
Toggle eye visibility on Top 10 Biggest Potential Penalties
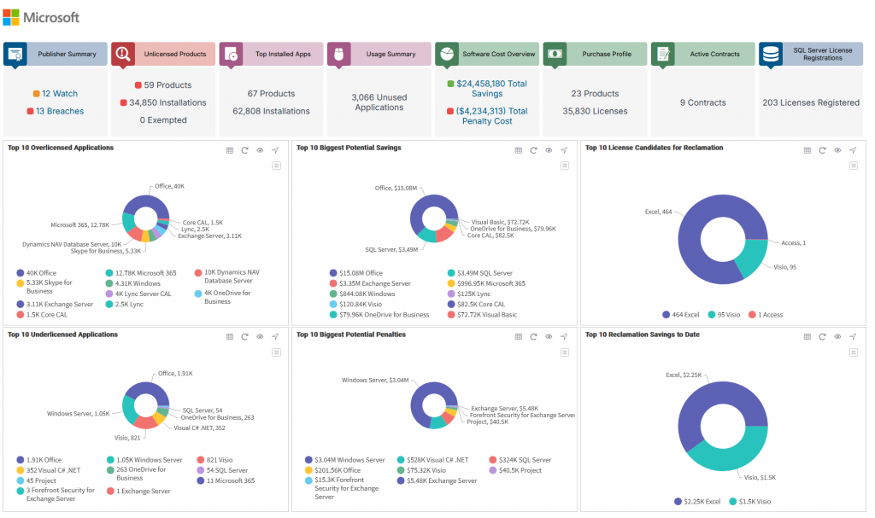pyautogui.click(x=549, y=337)
